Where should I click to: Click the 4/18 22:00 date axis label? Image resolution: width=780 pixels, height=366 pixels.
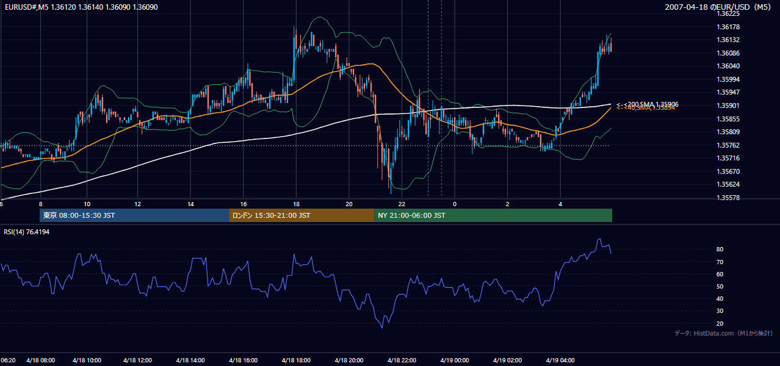click(401, 361)
